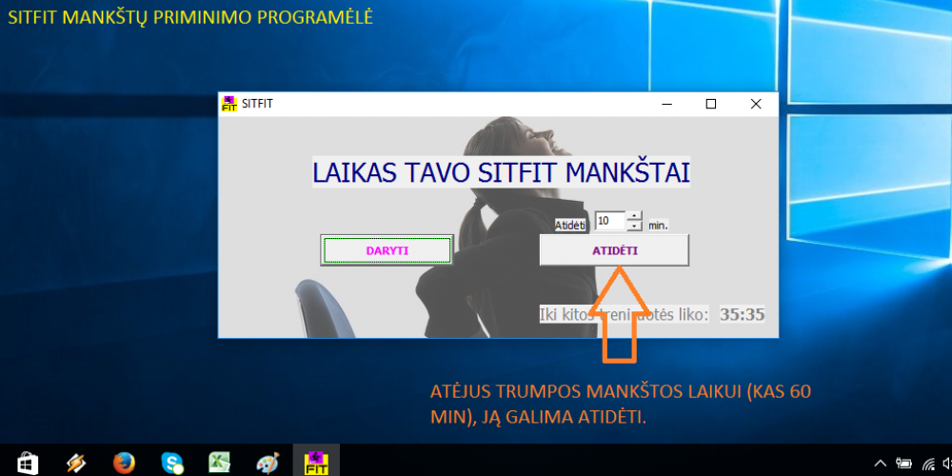This screenshot has width=952, height=476.
Task: Open the Paint icon in the taskbar
Action: point(268,464)
